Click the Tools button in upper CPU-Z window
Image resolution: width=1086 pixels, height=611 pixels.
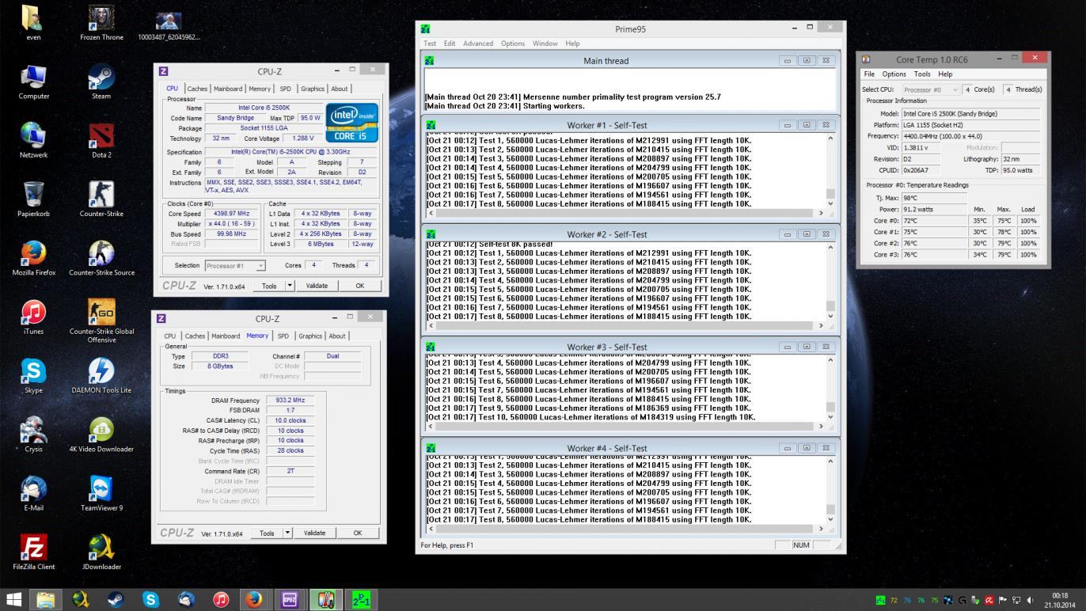click(x=269, y=286)
